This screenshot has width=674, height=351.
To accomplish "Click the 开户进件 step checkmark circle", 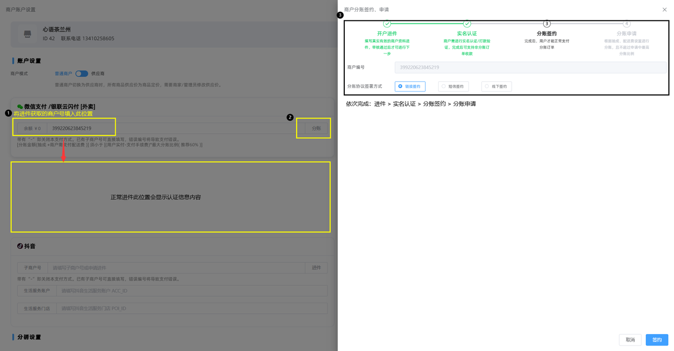I will [x=387, y=24].
